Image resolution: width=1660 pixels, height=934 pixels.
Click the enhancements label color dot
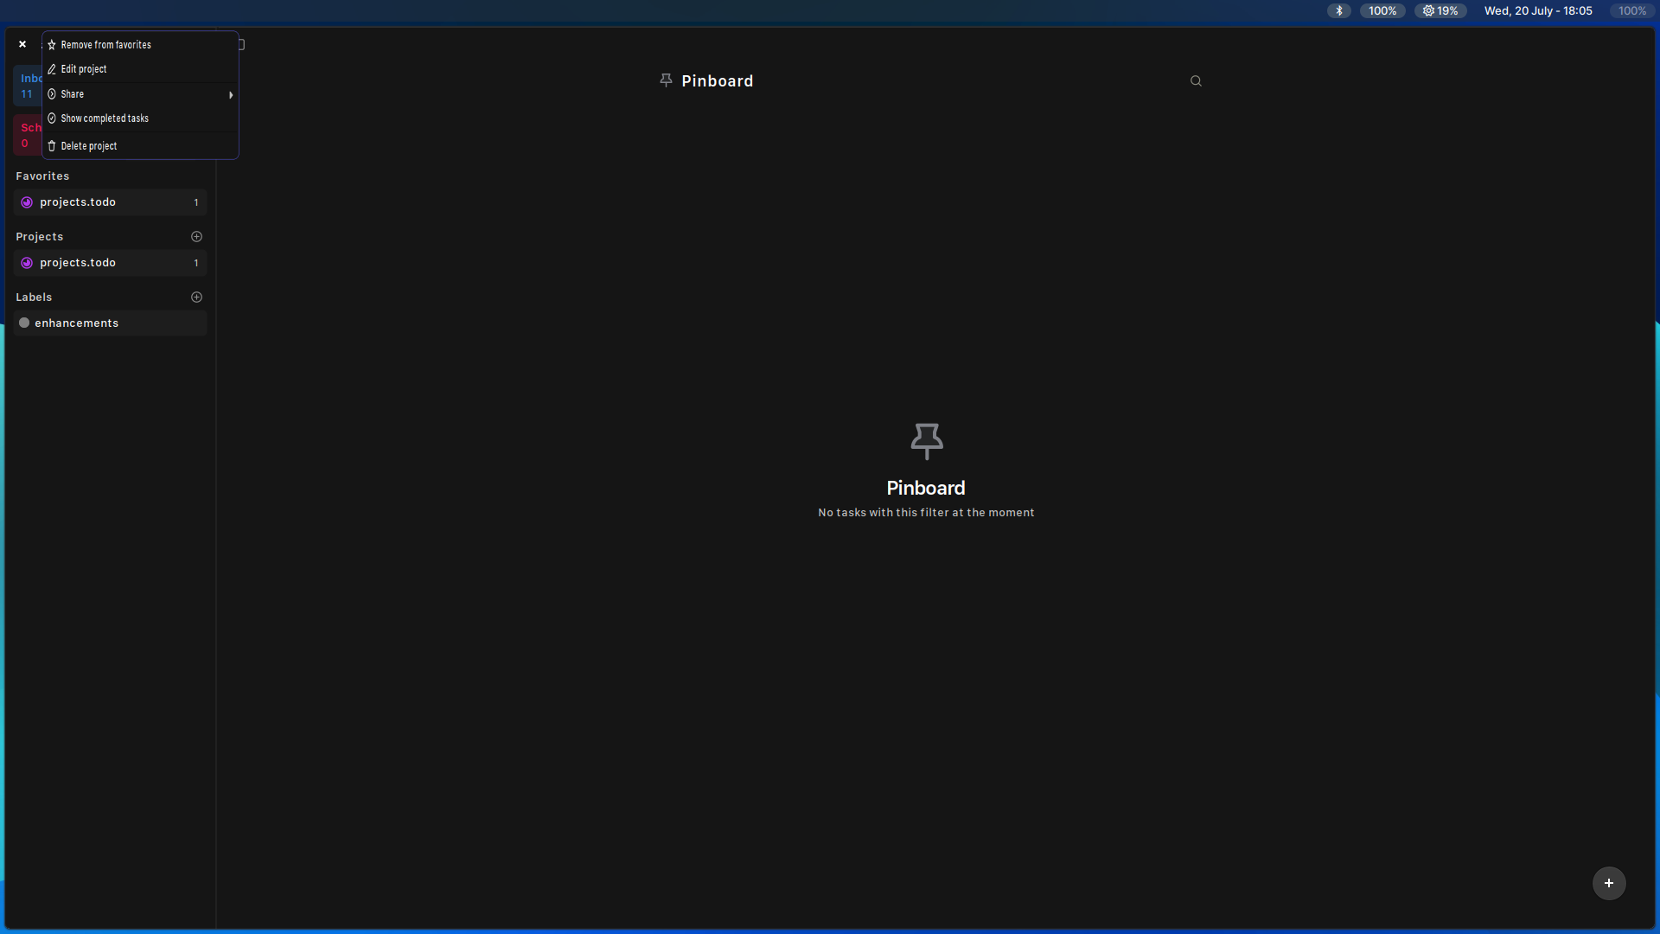[24, 323]
